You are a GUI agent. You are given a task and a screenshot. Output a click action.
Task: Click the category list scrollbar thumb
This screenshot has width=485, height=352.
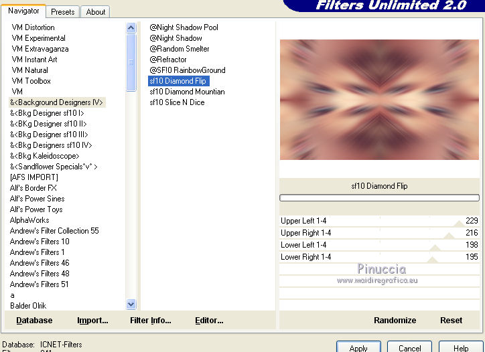131,63
